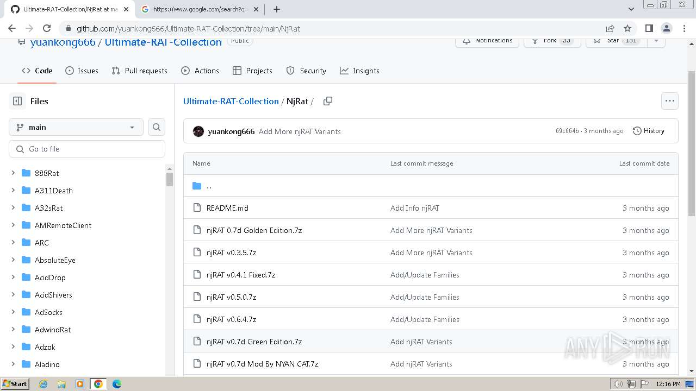Expand the A311Death folder chevron
The width and height of the screenshot is (696, 391).
tap(13, 190)
